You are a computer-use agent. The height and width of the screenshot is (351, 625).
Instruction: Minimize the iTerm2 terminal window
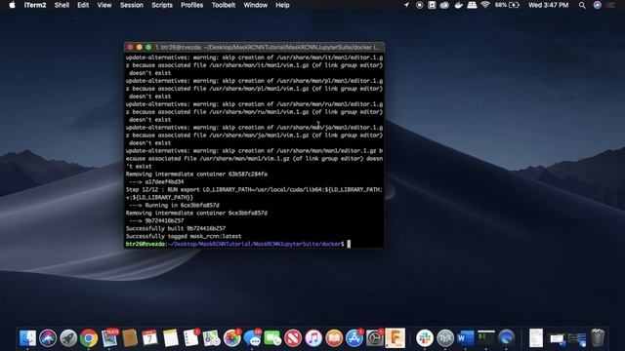click(x=139, y=47)
